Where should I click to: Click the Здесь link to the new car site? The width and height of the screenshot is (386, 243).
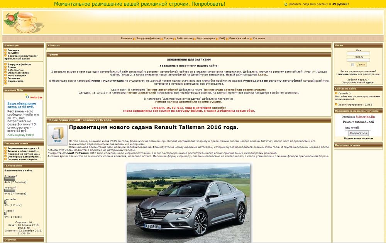click(x=262, y=75)
